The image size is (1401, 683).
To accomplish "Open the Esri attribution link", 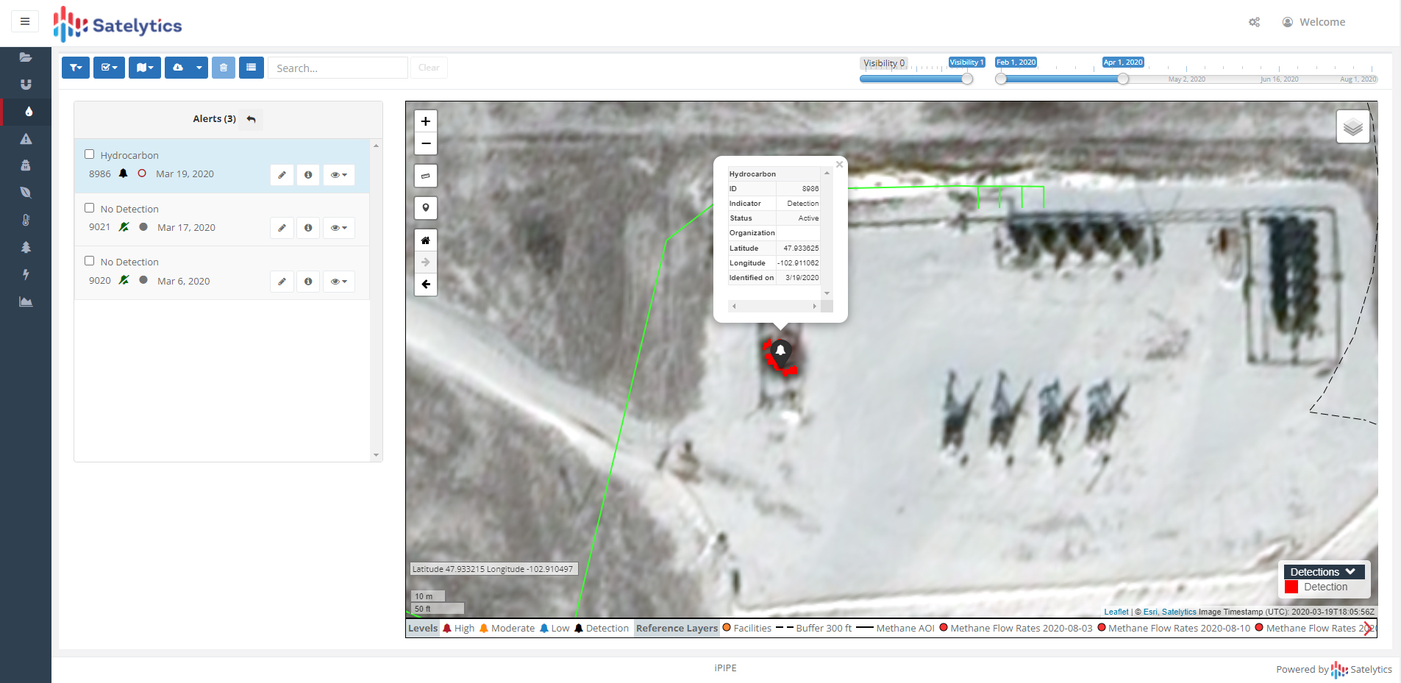I will [1150, 612].
